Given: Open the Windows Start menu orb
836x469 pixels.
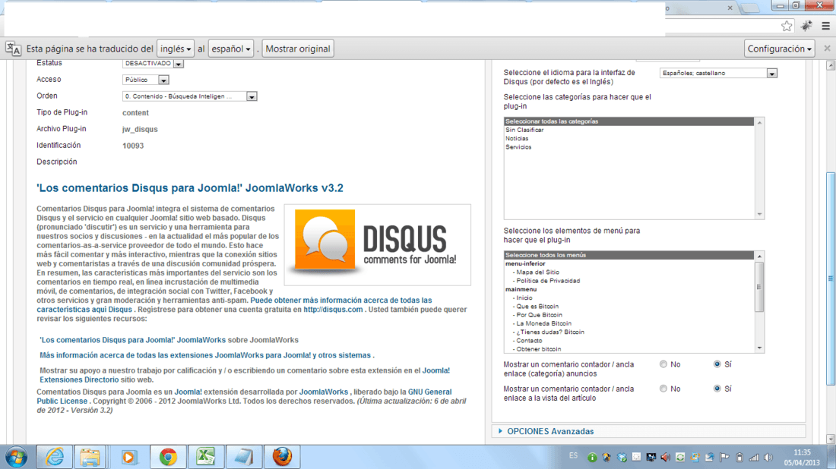Looking at the screenshot, I should (17, 458).
